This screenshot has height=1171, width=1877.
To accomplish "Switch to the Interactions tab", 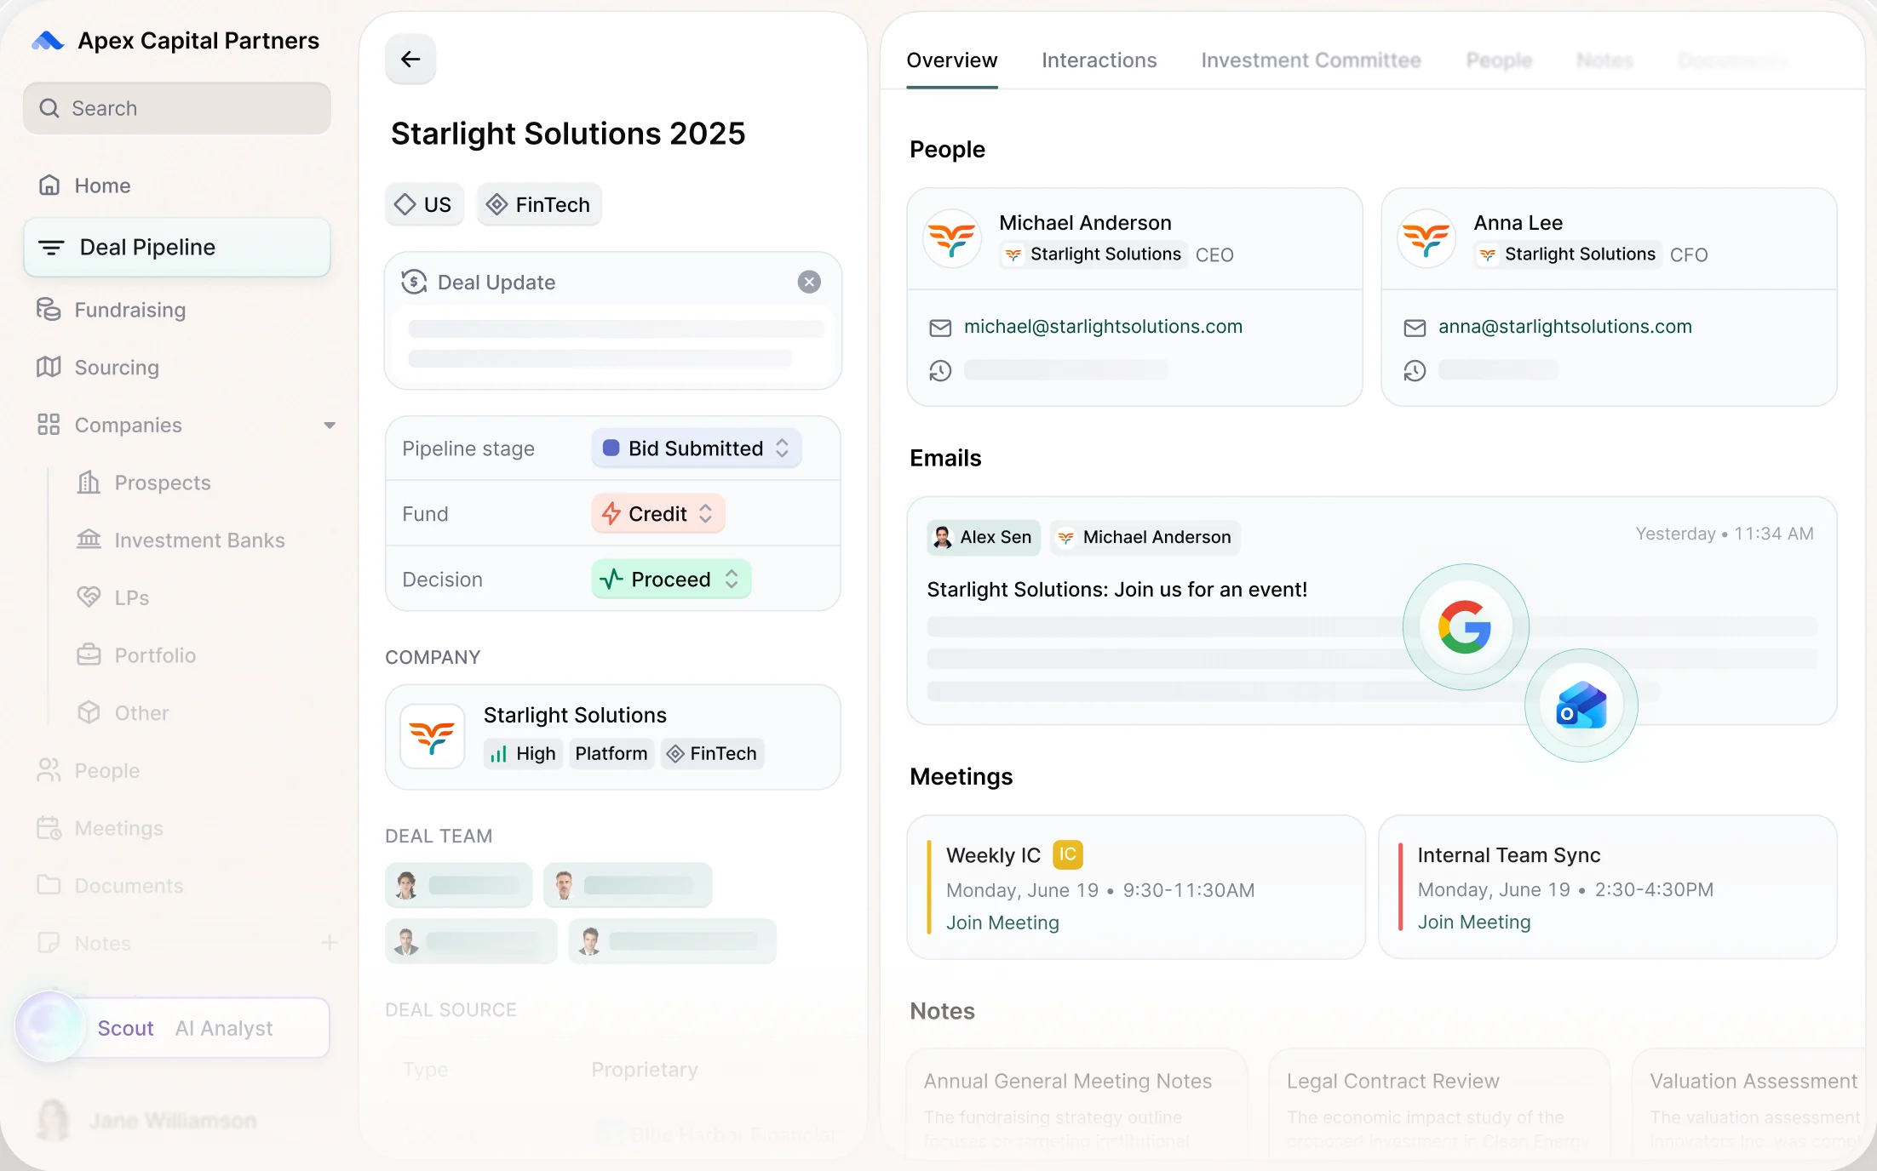I will (x=1099, y=60).
